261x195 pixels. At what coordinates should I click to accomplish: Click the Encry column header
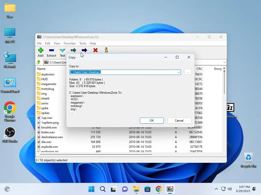pos(218,69)
